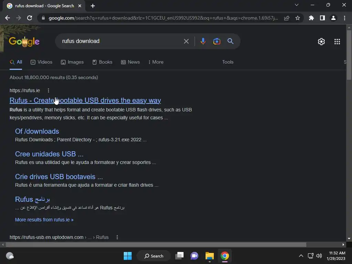This screenshot has width=352, height=264.
Task: Open Google quick settings gear
Action: (321, 42)
